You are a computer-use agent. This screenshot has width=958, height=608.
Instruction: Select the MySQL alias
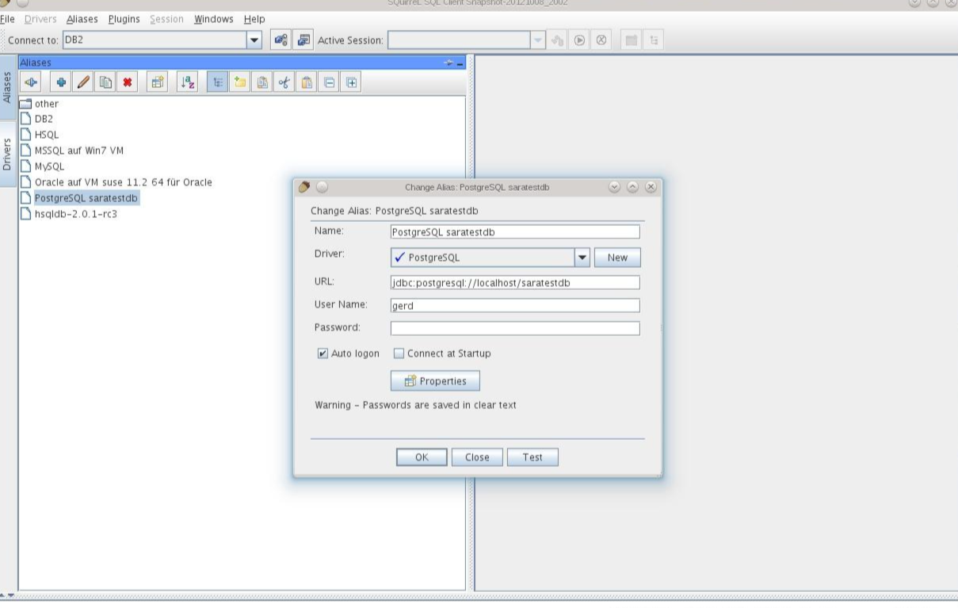click(49, 166)
